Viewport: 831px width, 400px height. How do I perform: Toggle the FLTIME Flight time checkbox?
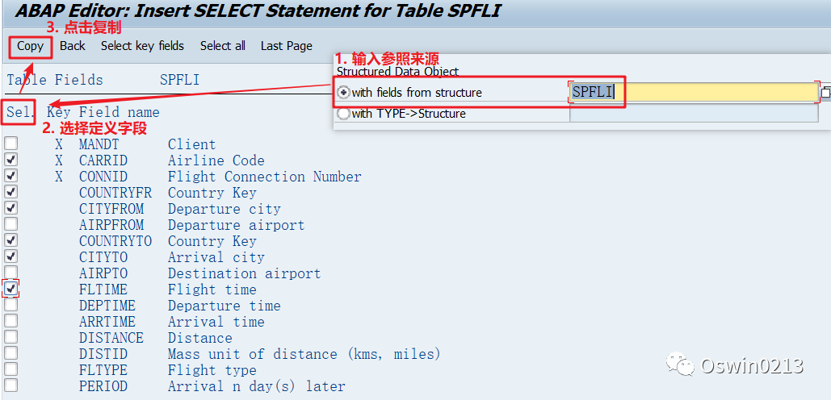[10, 289]
